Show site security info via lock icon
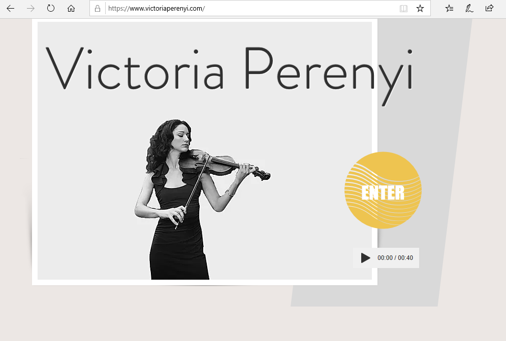The height and width of the screenshot is (341, 506). (98, 9)
